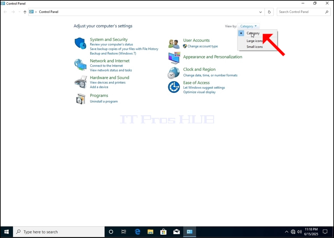This screenshot has width=334, height=238.
Task: Open File Explorer from taskbar
Action: (x=150, y=232)
